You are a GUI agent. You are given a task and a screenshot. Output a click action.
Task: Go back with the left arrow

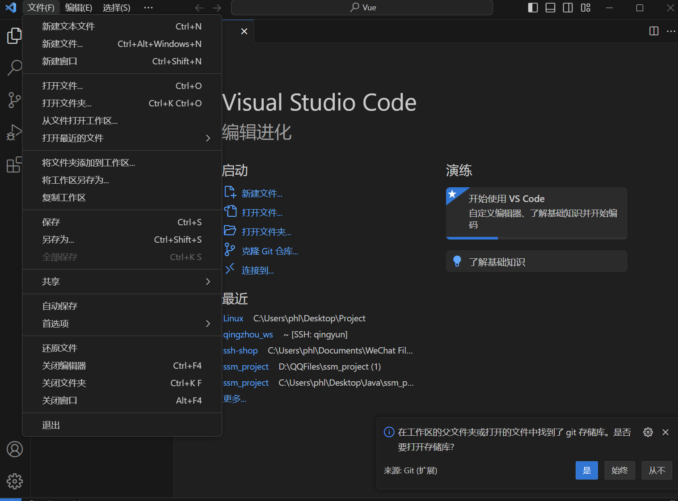(199, 8)
